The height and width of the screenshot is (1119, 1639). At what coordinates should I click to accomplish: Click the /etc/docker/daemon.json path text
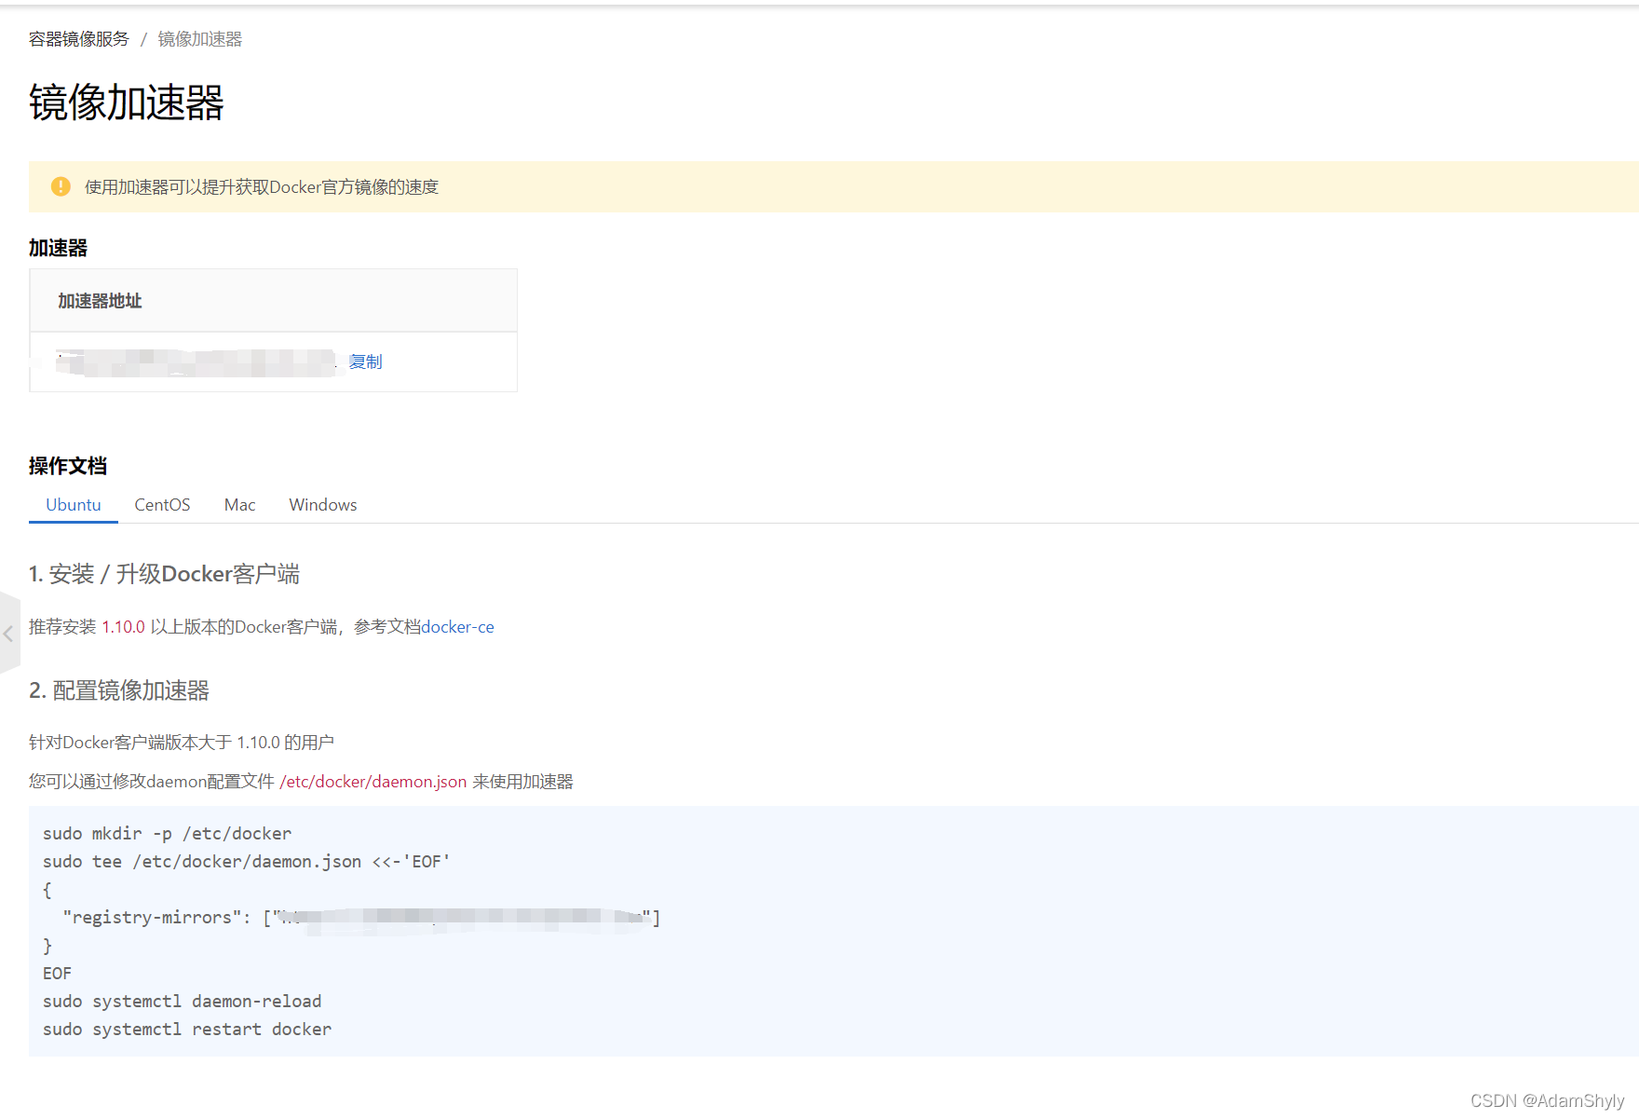pyautogui.click(x=373, y=782)
